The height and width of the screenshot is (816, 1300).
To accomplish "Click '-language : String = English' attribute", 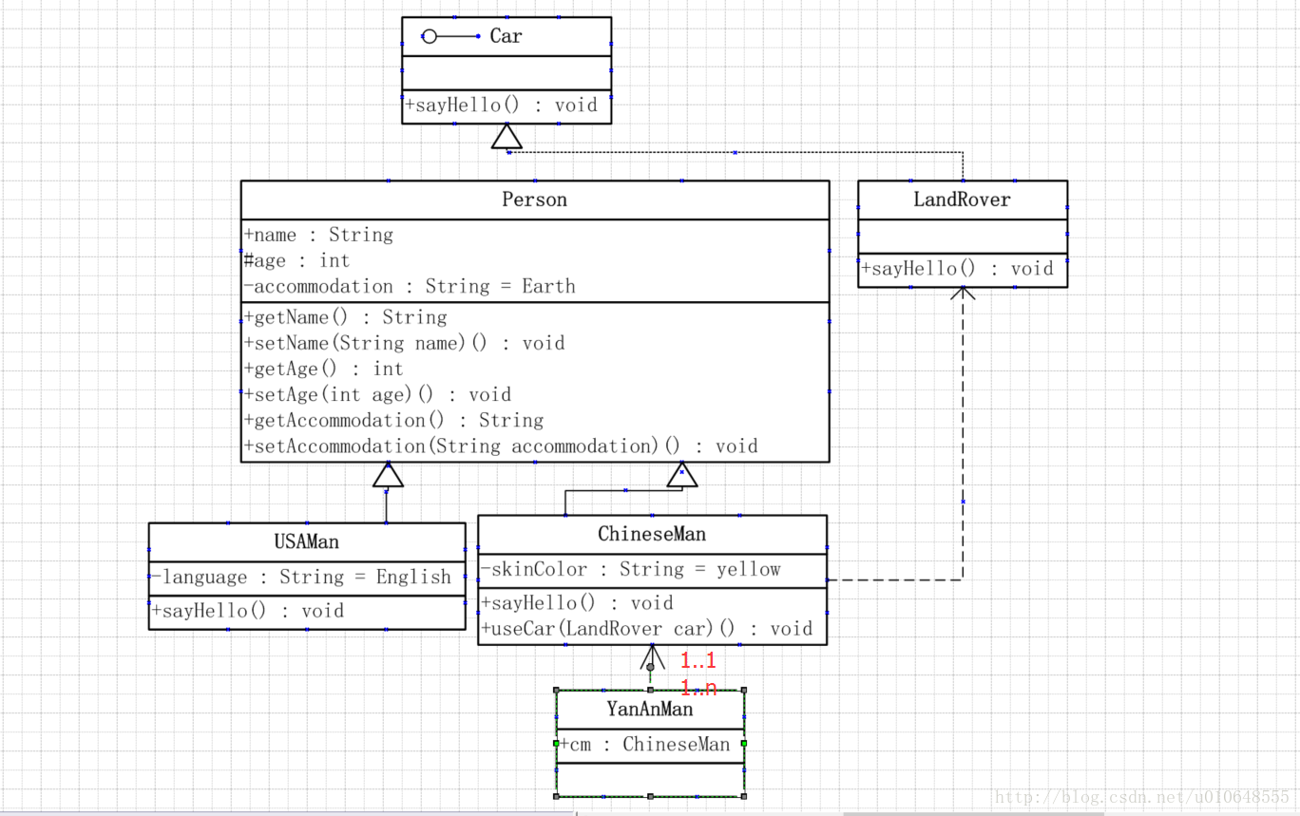I will coord(302,578).
